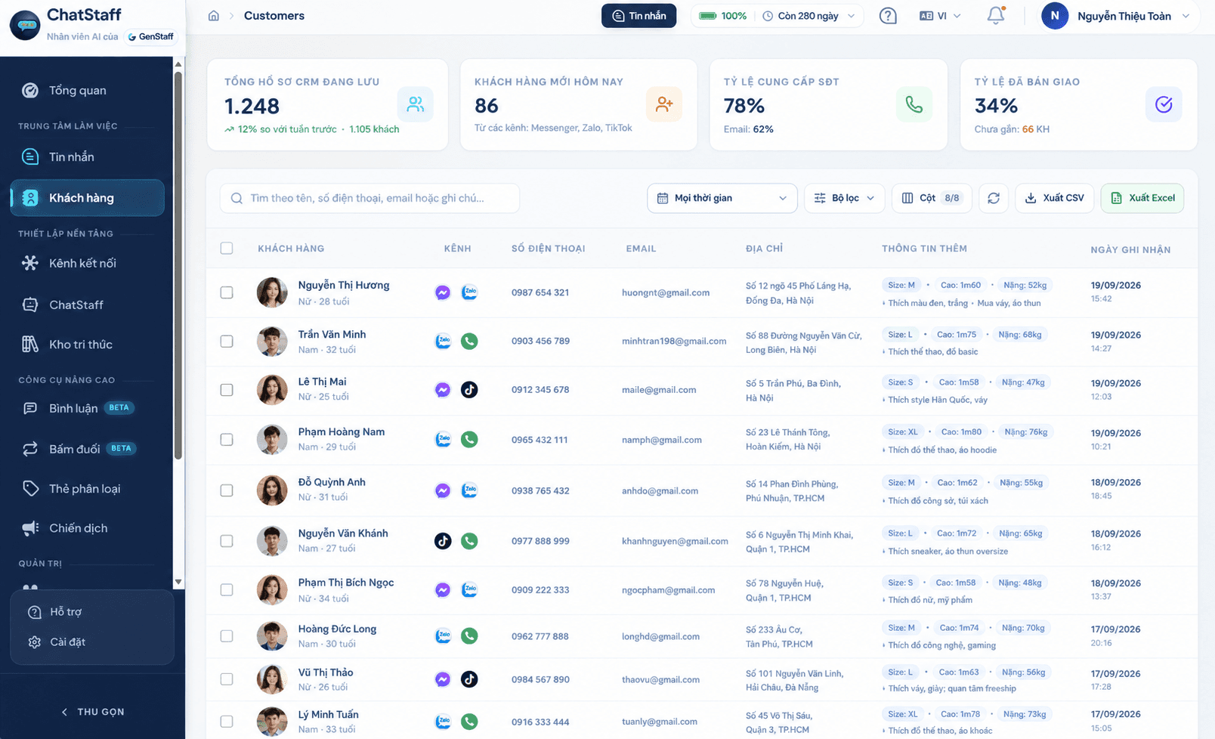Open the help question mark icon

coord(888,16)
